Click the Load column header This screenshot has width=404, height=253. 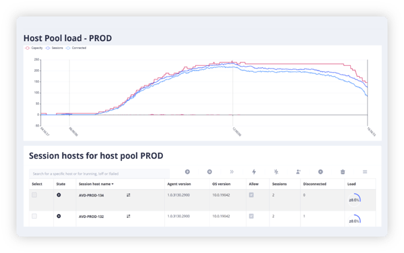(351, 184)
